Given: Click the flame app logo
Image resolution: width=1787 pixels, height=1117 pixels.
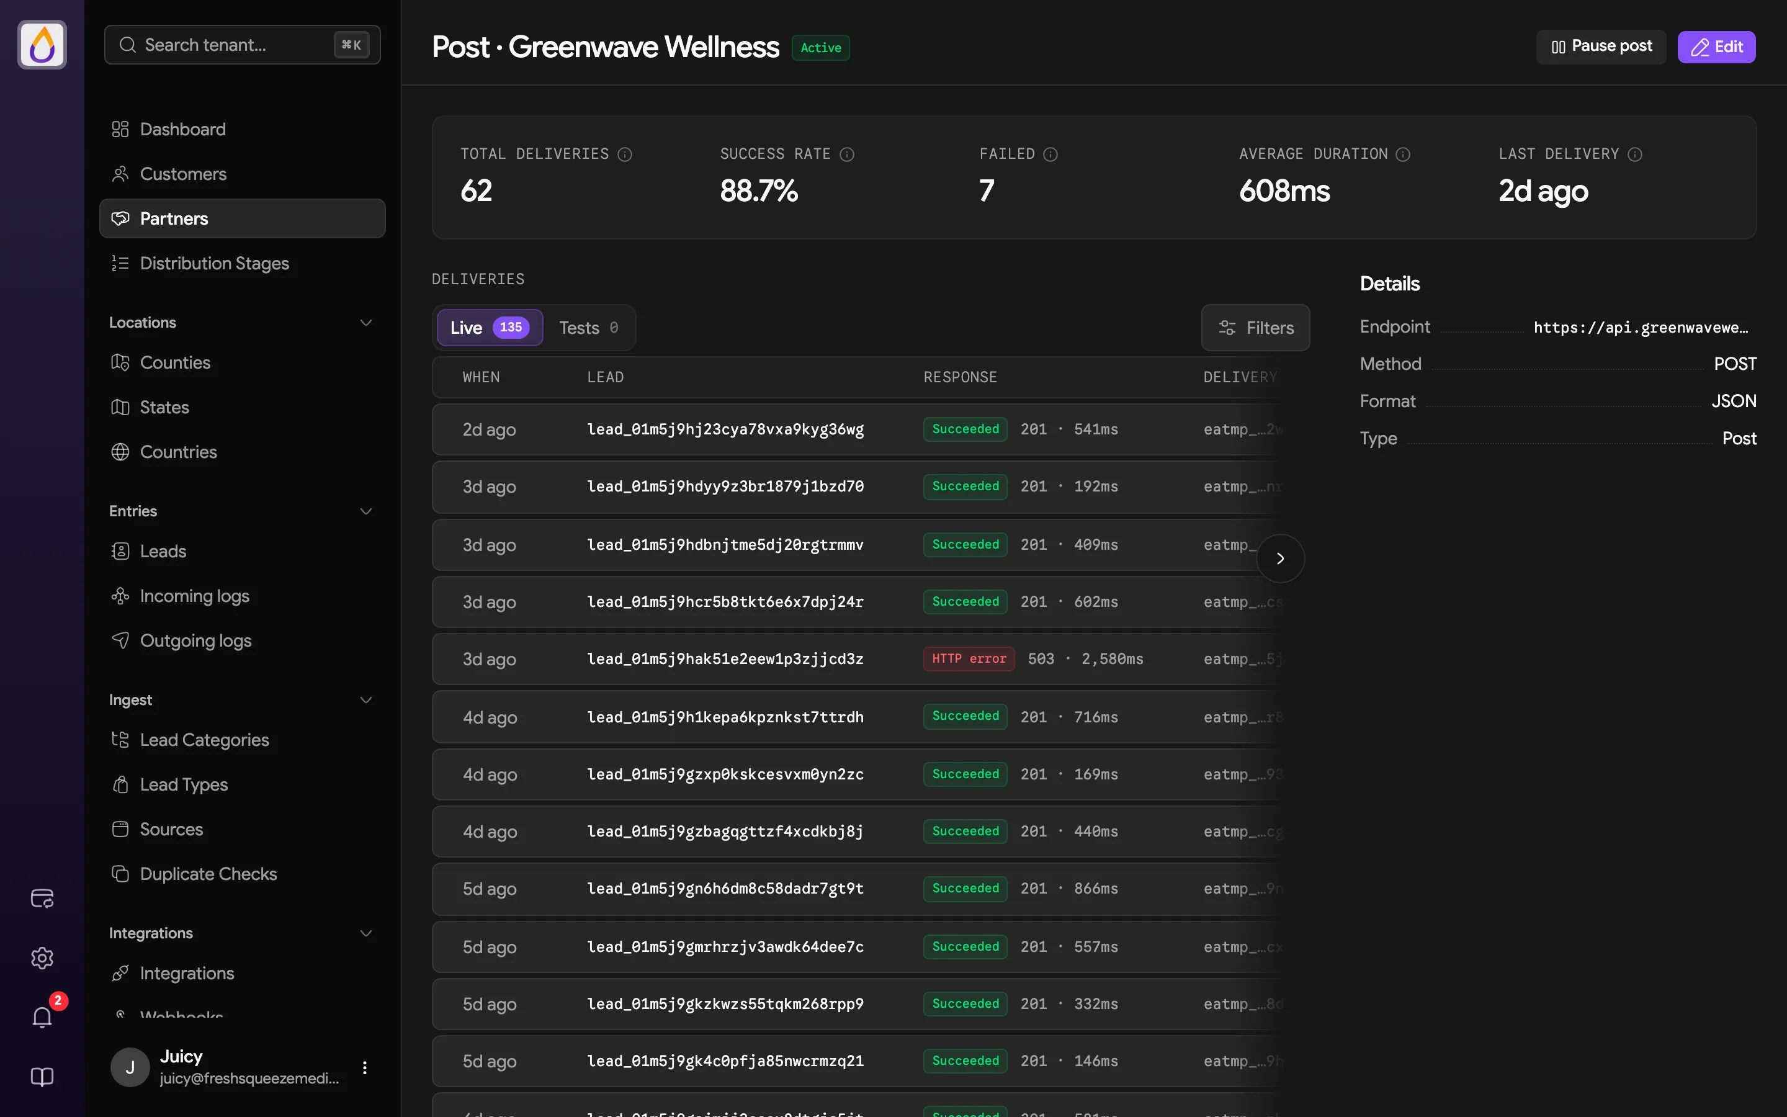Looking at the screenshot, I should click(42, 44).
